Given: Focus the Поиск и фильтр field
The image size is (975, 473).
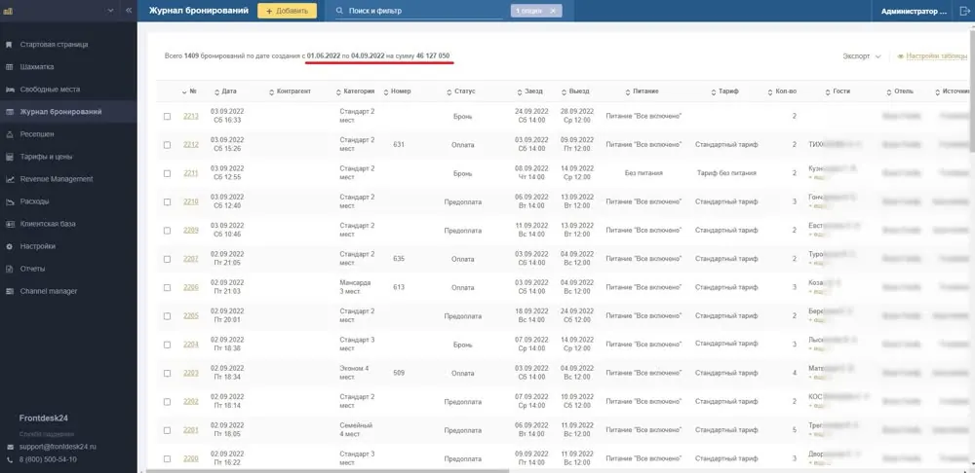Looking at the screenshot, I should (419, 11).
